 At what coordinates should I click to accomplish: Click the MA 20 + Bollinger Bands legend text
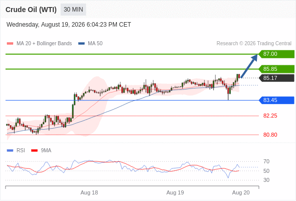44,44
